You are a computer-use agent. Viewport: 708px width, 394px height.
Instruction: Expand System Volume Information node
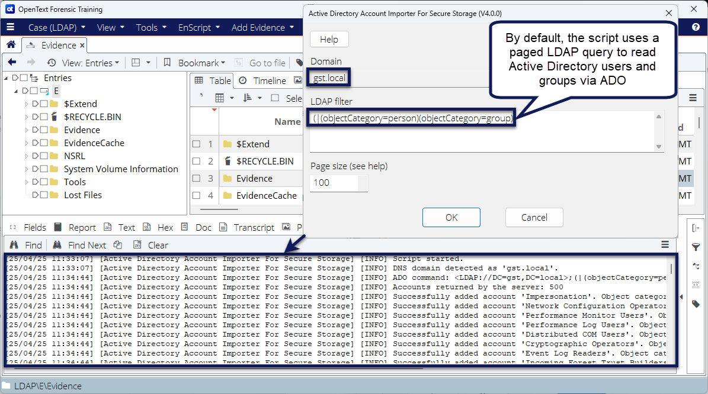(x=26, y=170)
